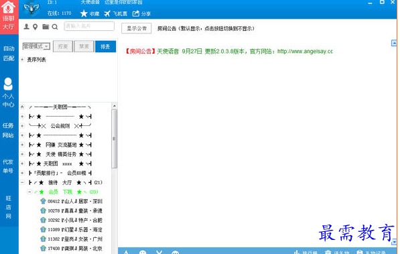
Task: Click the person silhouette toolbar icon
Action: [x=26, y=27]
